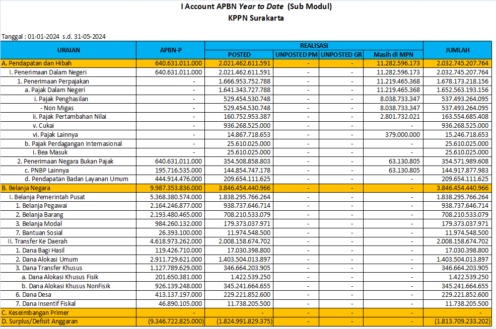Image resolution: width=496 pixels, height=329 pixels.
Task: Select row 'II. Transfer Ke Daerah'
Action: coord(246,241)
